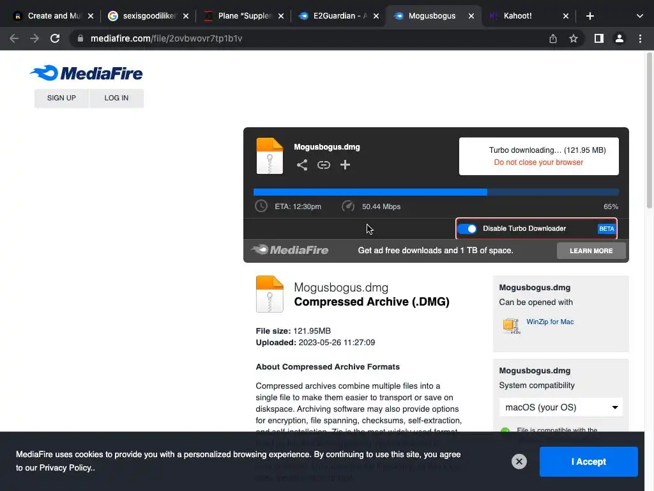Dismiss the cookie banner with X icon
Viewport: 654px width, 491px height.
519,462
